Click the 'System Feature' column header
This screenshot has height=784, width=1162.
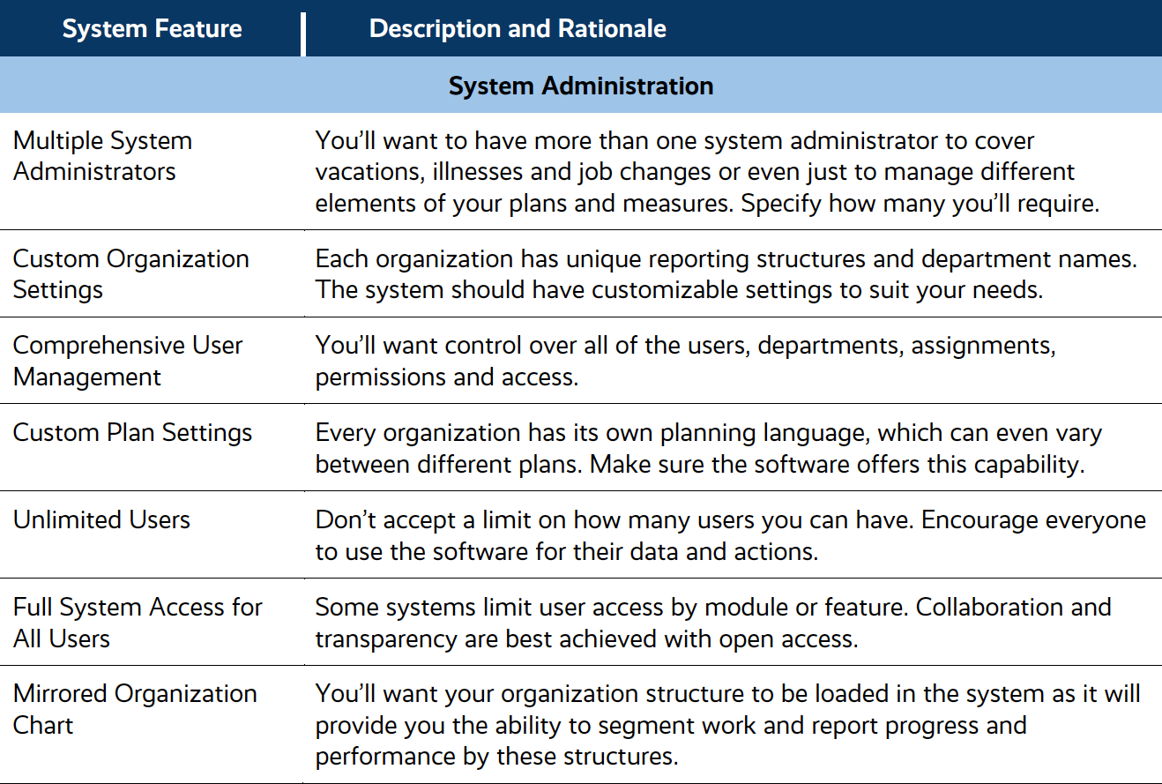point(152,29)
